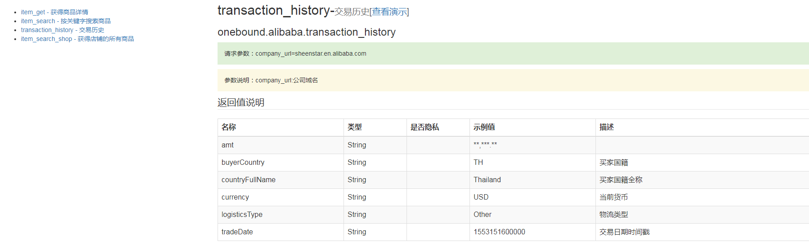Click the Thailand example value
The height and width of the screenshot is (249, 809).
(487, 180)
